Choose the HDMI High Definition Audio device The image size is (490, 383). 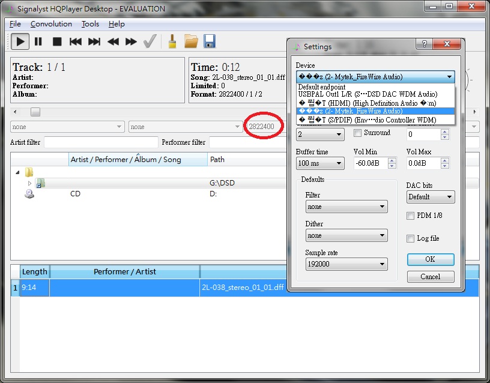[x=375, y=103]
